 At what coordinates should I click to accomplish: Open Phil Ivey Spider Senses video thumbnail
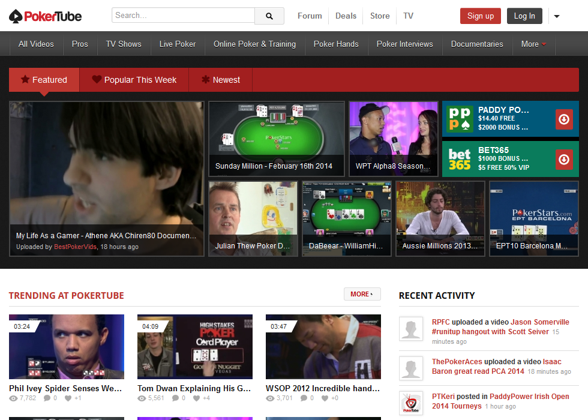[x=67, y=347]
